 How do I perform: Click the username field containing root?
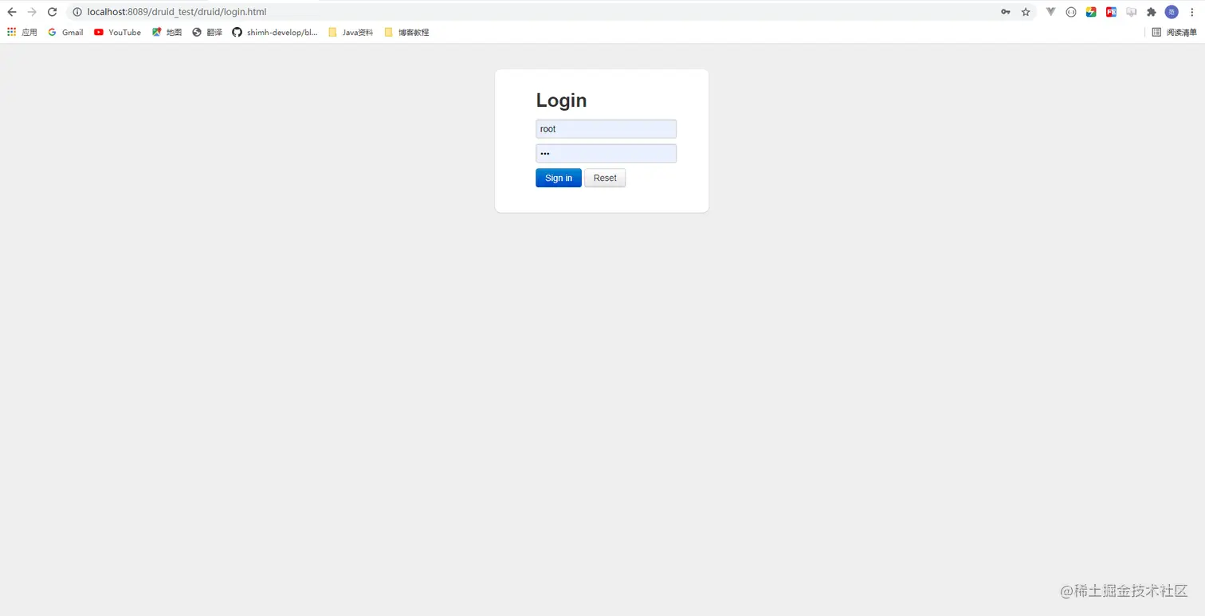pyautogui.click(x=606, y=129)
